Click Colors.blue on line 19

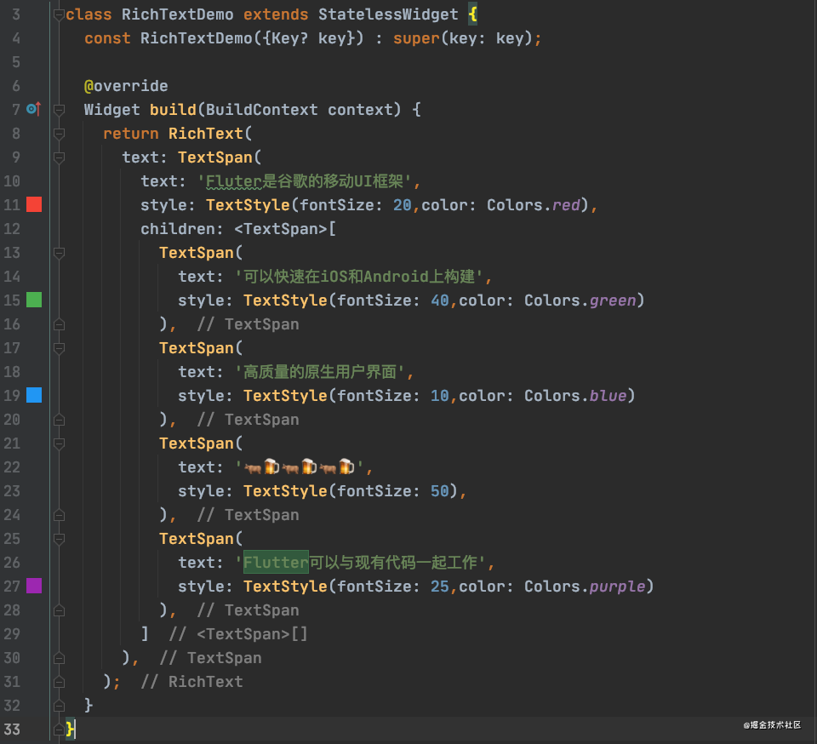click(x=575, y=396)
